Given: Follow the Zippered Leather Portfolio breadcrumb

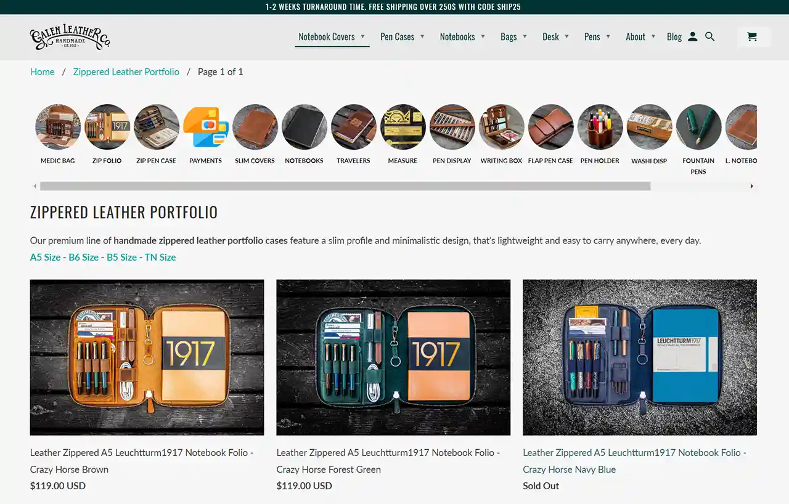Looking at the screenshot, I should click(x=126, y=71).
